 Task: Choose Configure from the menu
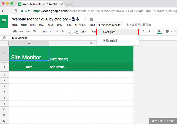[x=118, y=32]
